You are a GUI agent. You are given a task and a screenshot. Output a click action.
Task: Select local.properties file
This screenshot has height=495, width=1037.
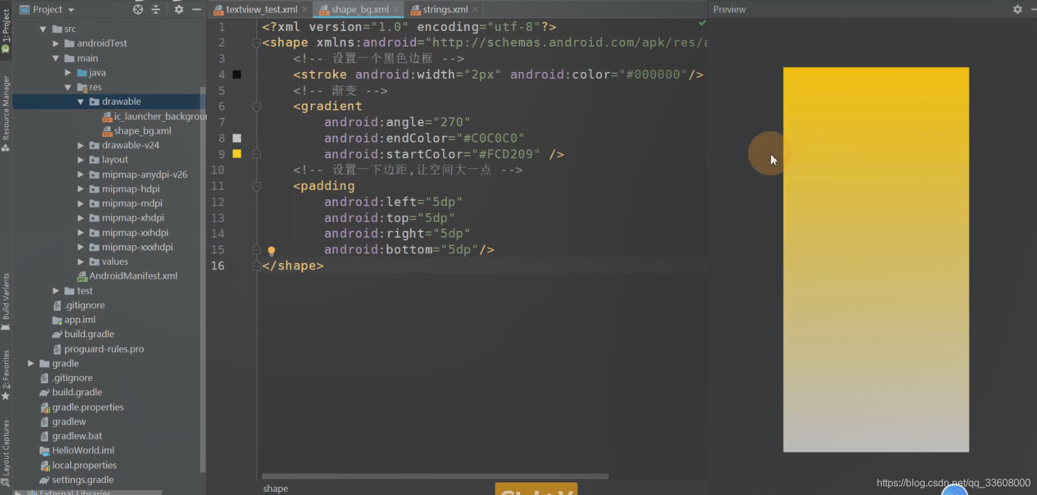78,465
